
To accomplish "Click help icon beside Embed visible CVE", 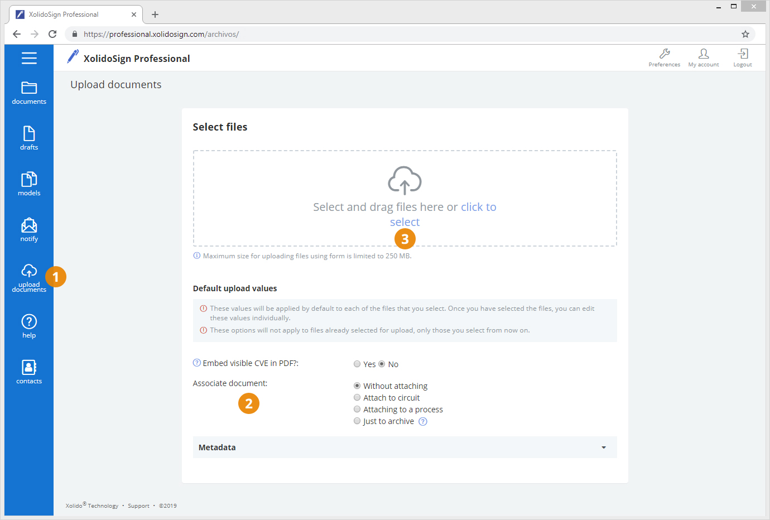I will coord(197,363).
